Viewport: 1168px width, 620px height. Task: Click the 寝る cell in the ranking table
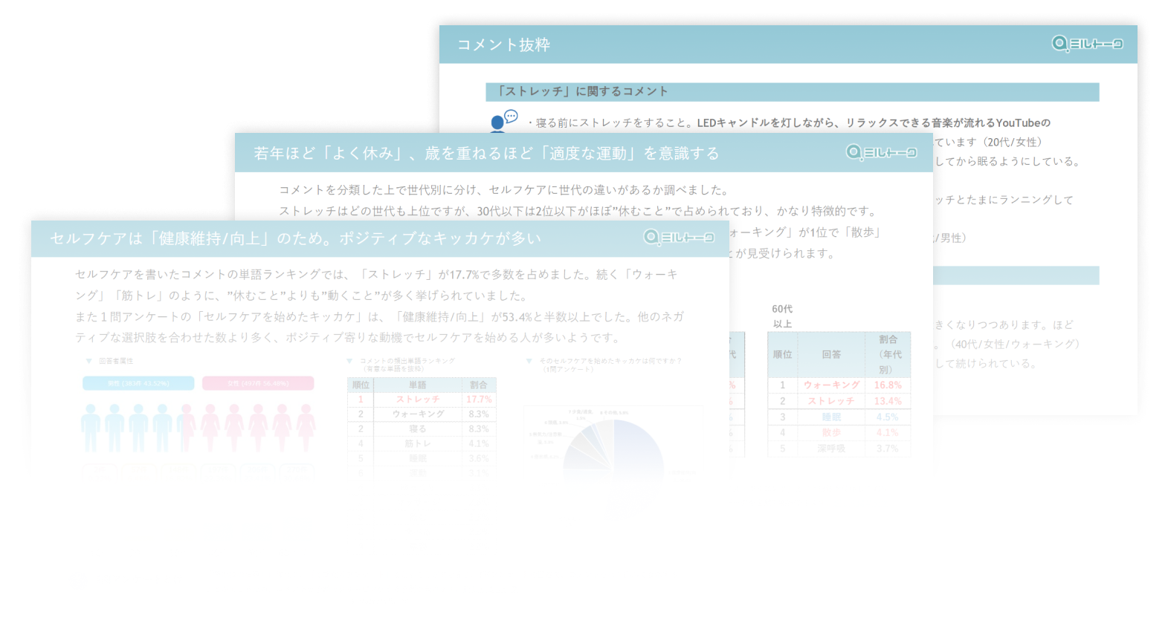[x=417, y=428]
